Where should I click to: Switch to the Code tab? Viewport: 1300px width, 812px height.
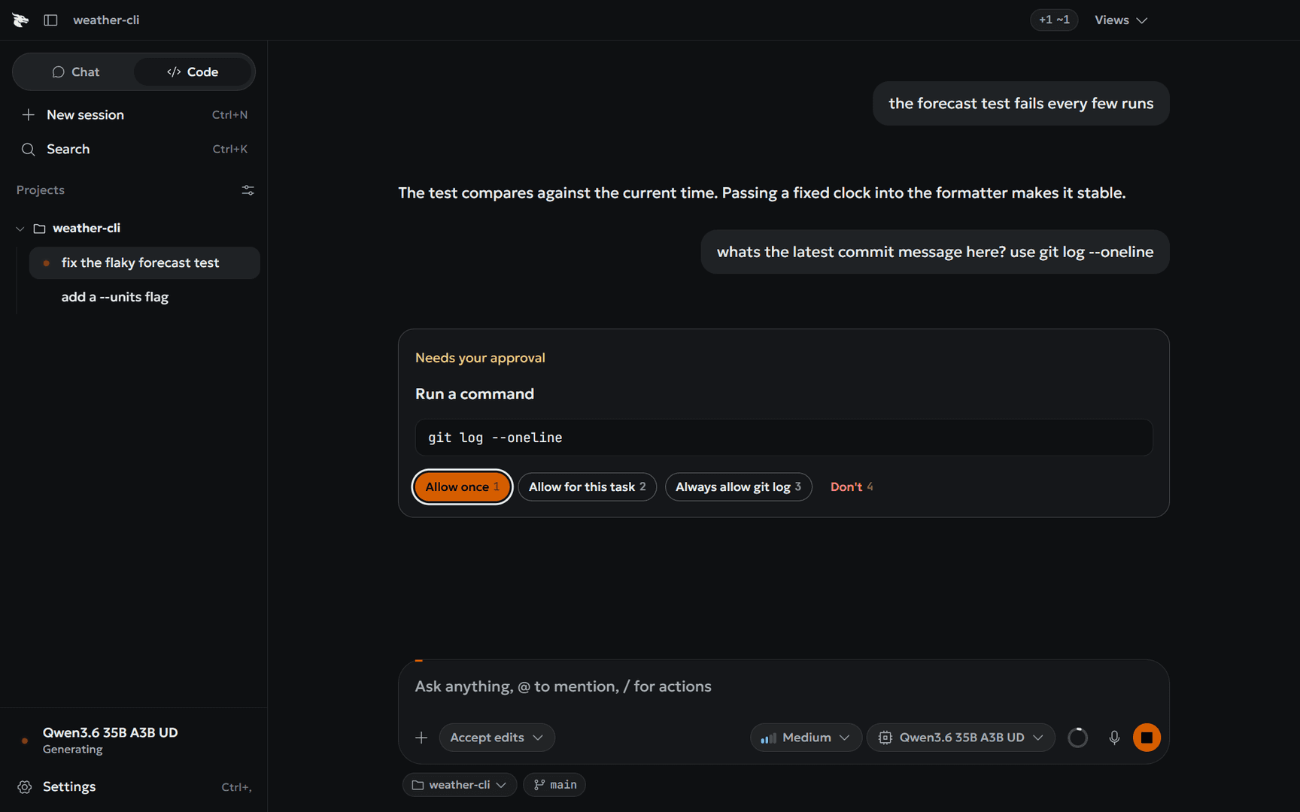point(193,72)
